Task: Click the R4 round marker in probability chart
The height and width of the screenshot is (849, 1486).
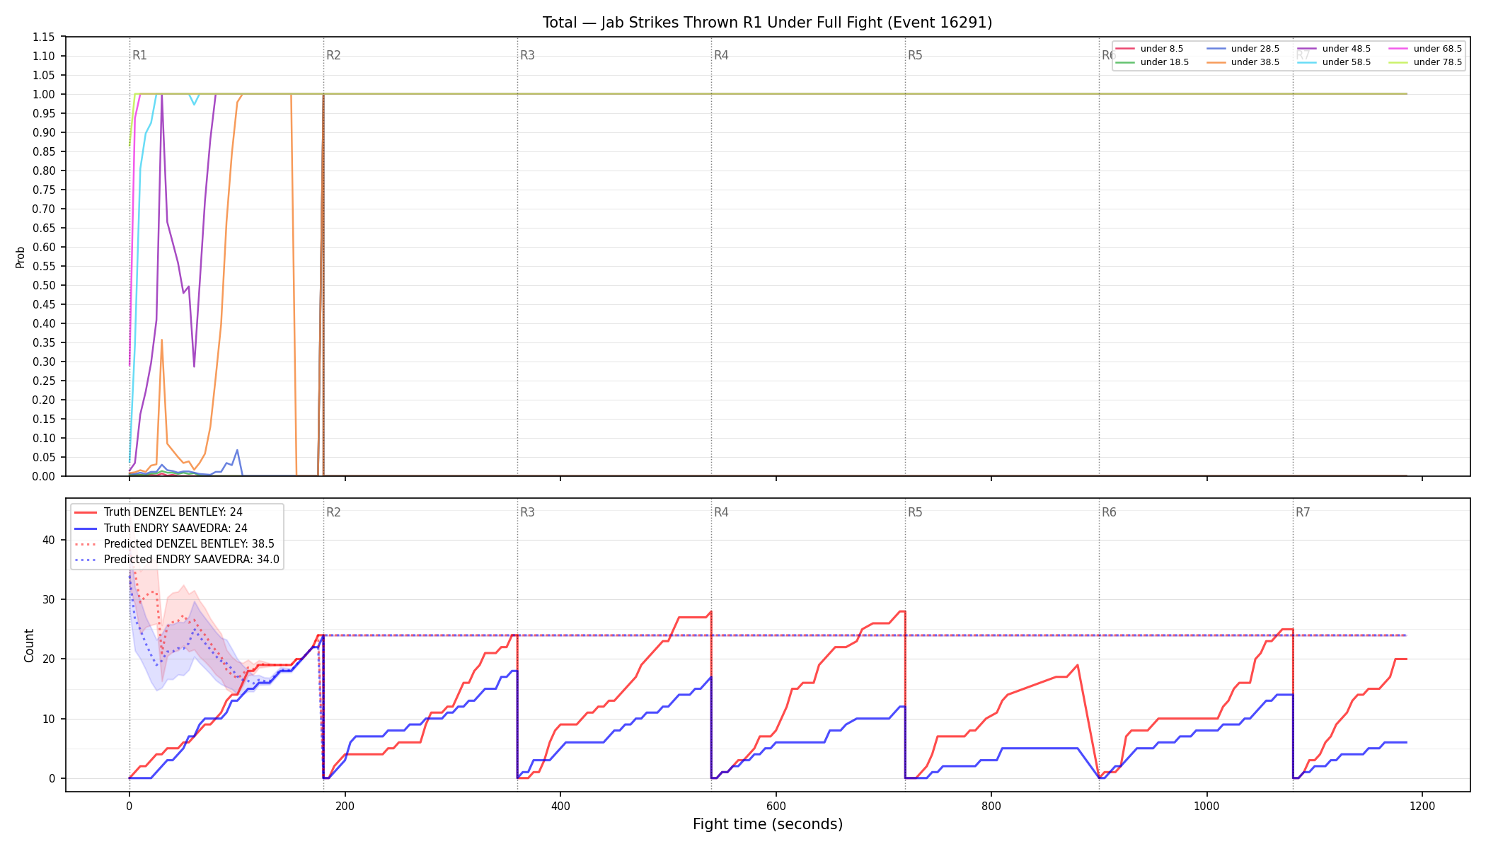Action: [721, 55]
